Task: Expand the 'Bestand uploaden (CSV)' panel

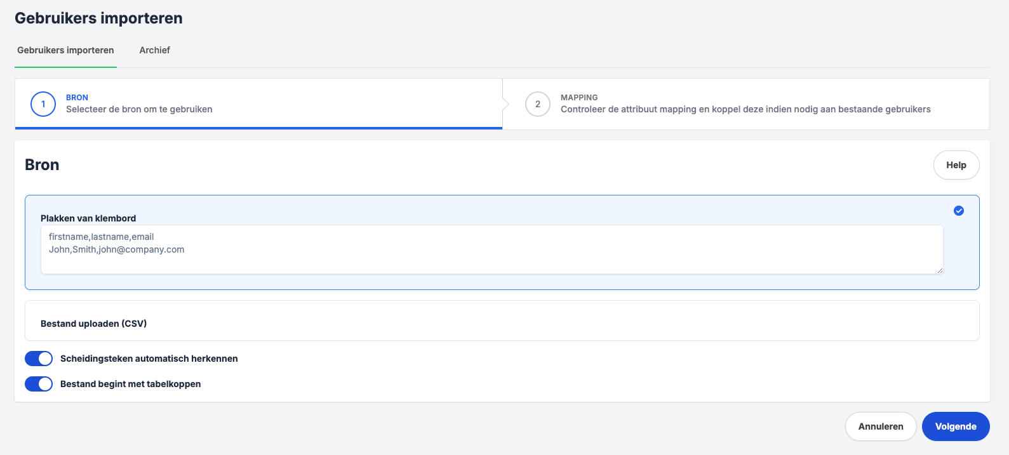Action: tap(94, 324)
